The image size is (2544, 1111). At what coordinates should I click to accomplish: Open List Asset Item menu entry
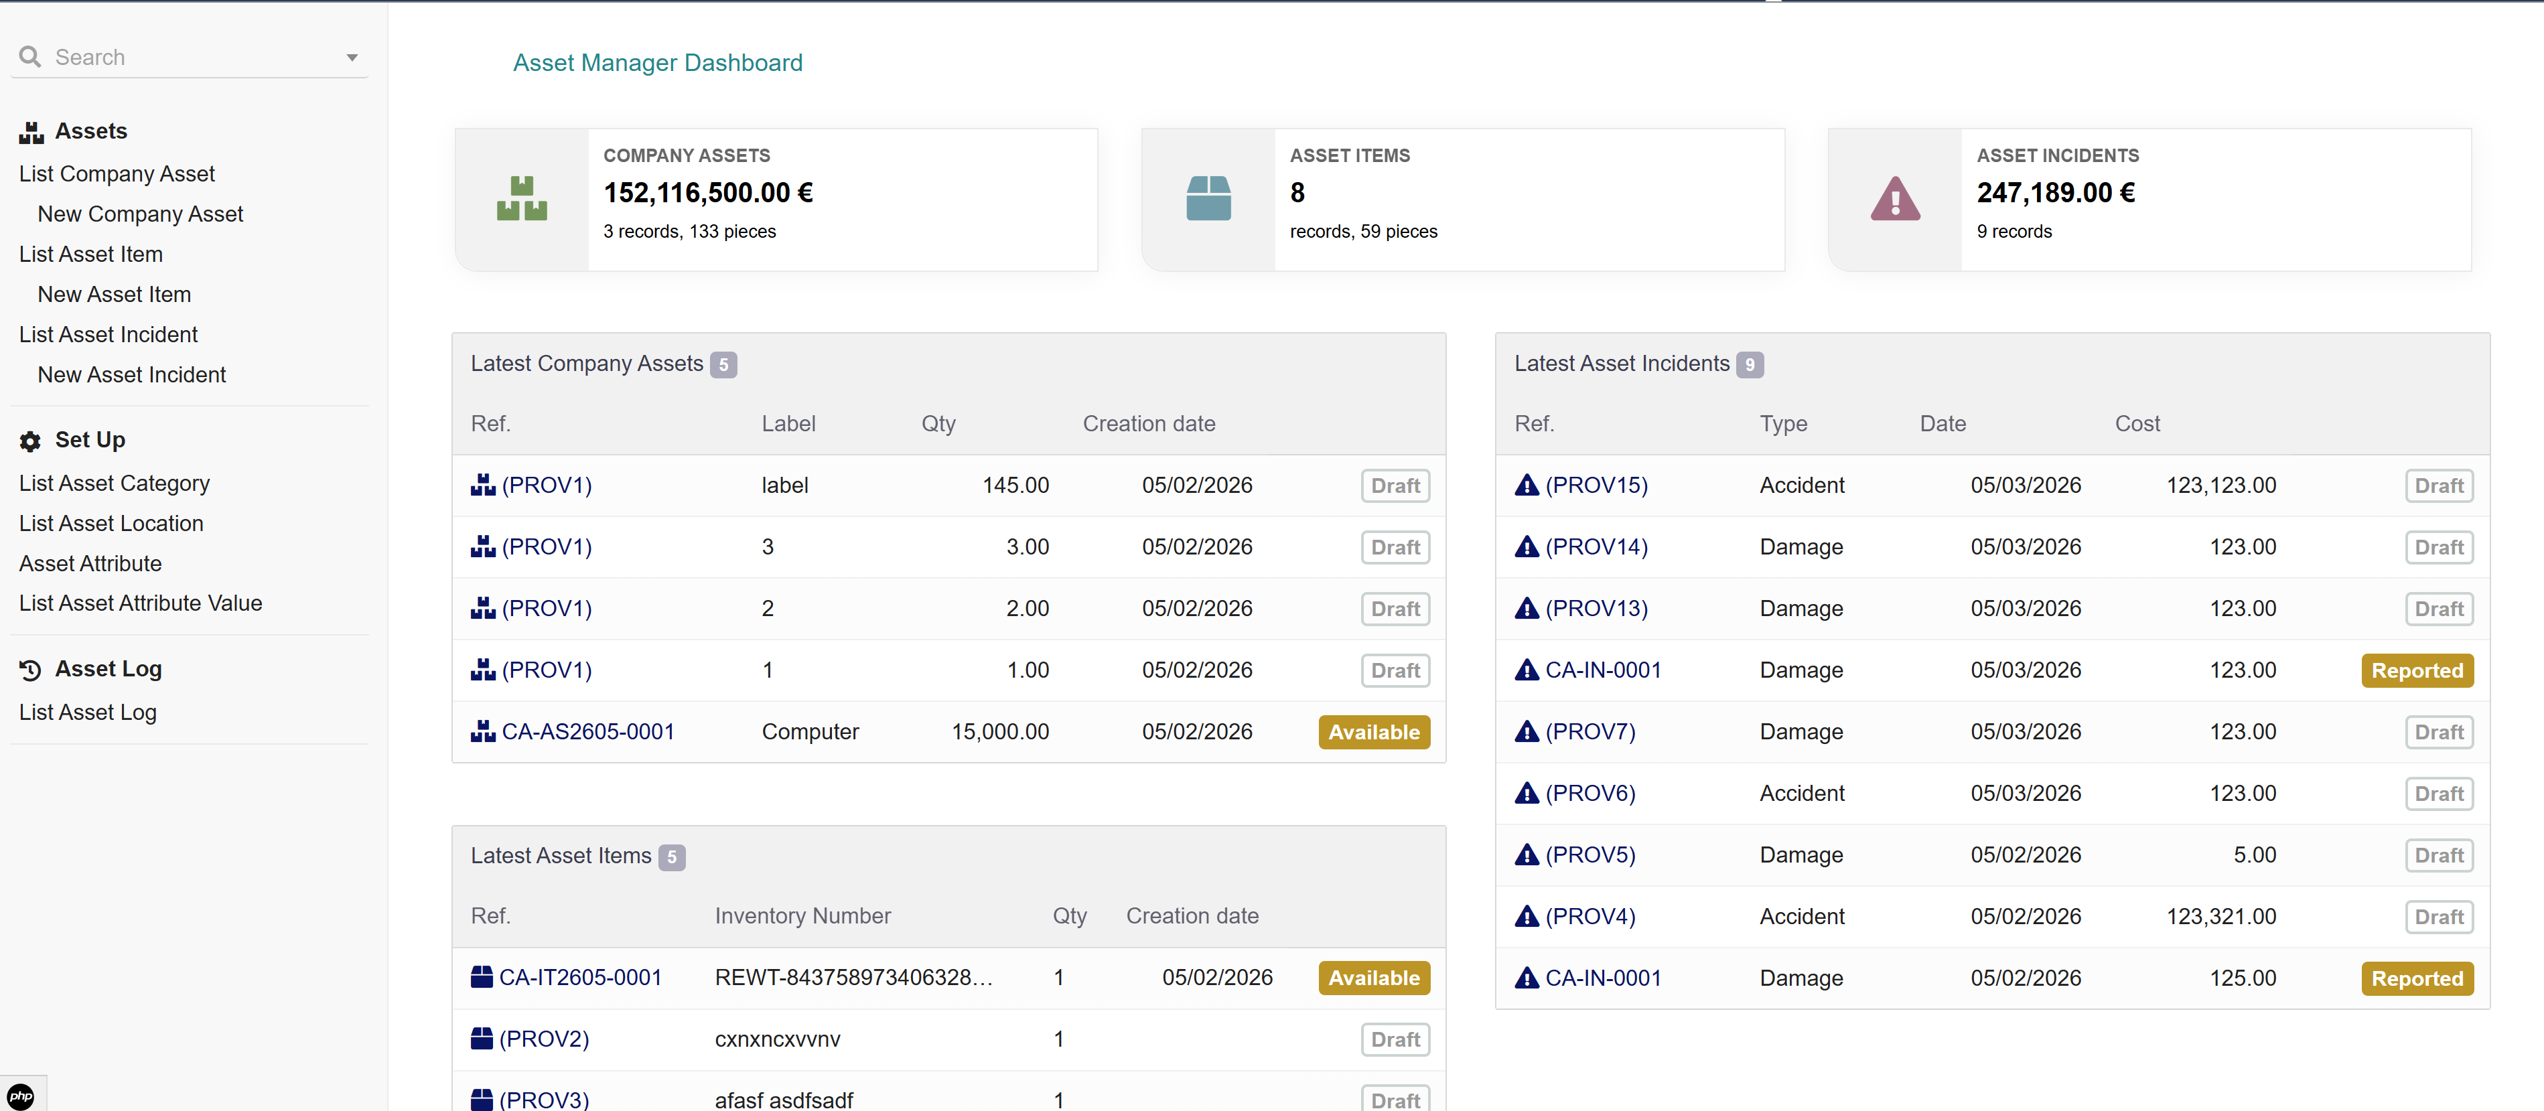pyautogui.click(x=91, y=254)
